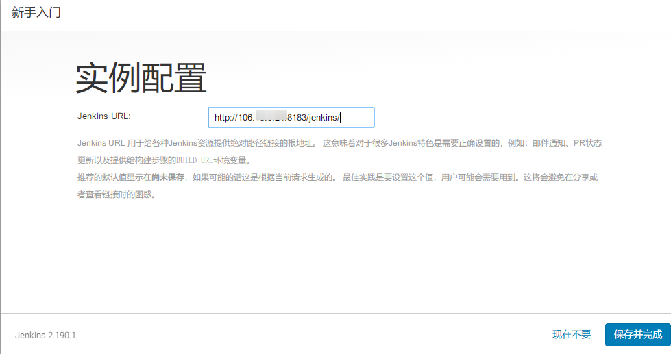Image resolution: width=671 pixels, height=354 pixels.
Task: Click the Jenkins 2.190.1 version label
Action: (x=45, y=336)
